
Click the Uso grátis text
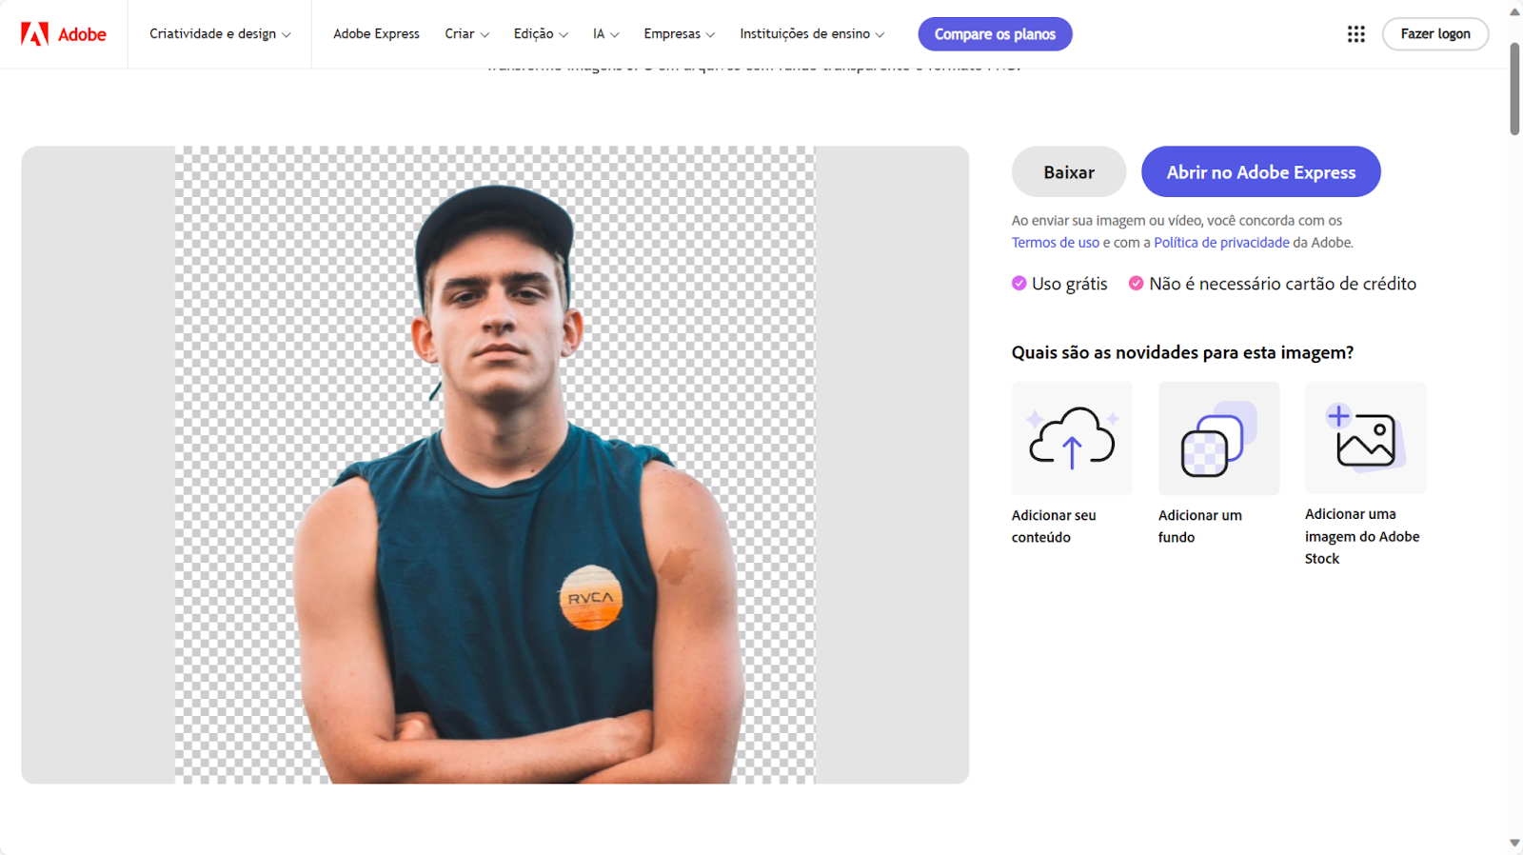pos(1070,284)
